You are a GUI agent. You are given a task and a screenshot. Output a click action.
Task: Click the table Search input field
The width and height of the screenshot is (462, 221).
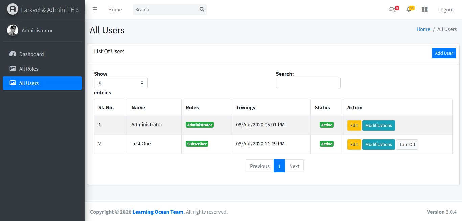(308, 83)
